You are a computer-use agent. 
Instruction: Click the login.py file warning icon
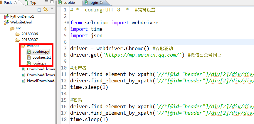tap(28, 63)
